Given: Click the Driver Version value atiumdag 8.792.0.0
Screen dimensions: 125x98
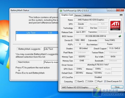Looking at the screenshot, I should 98,65.
